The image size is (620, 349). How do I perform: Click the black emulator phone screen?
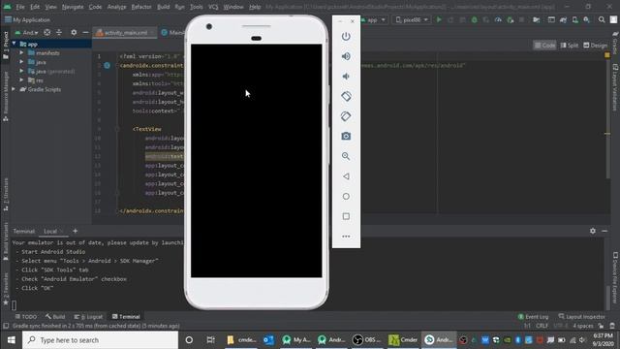pos(256,161)
